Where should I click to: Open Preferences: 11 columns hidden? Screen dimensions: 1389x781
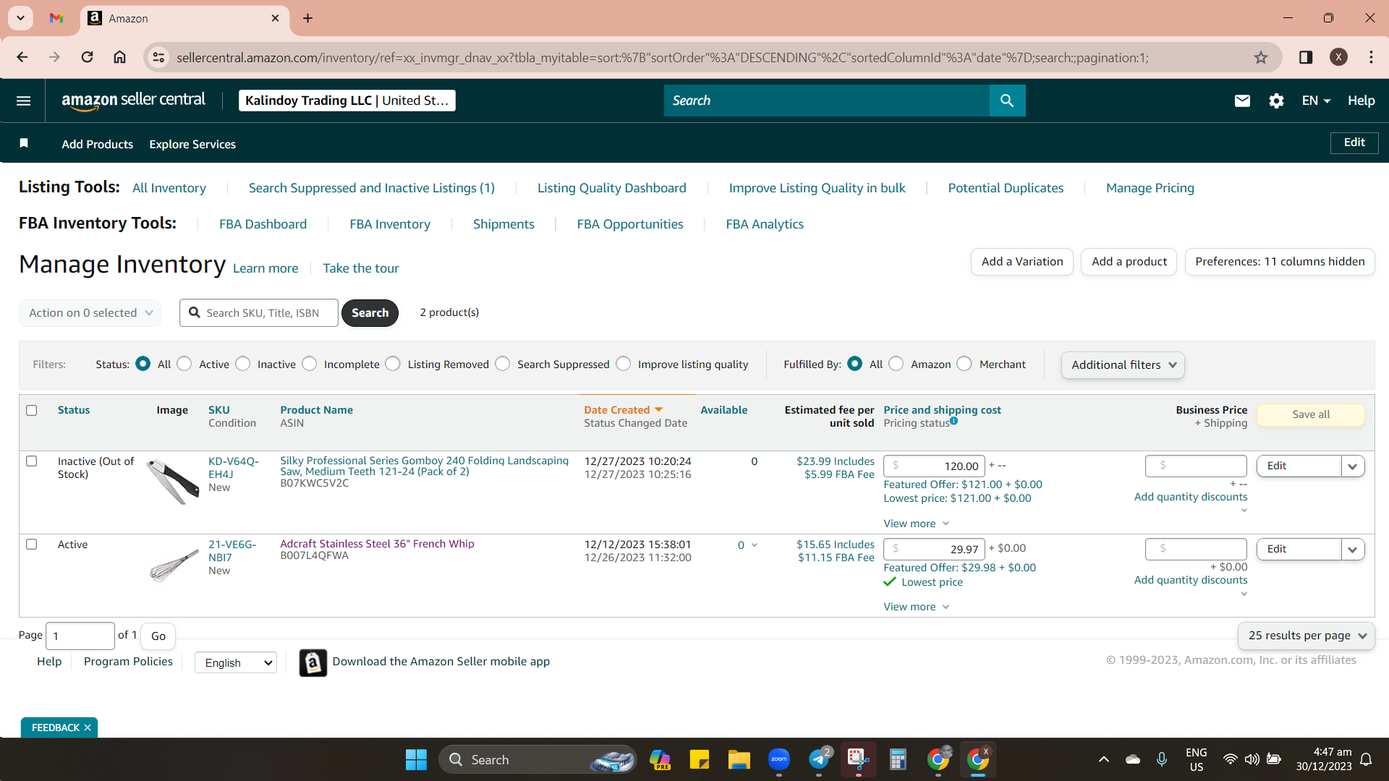1280,262
